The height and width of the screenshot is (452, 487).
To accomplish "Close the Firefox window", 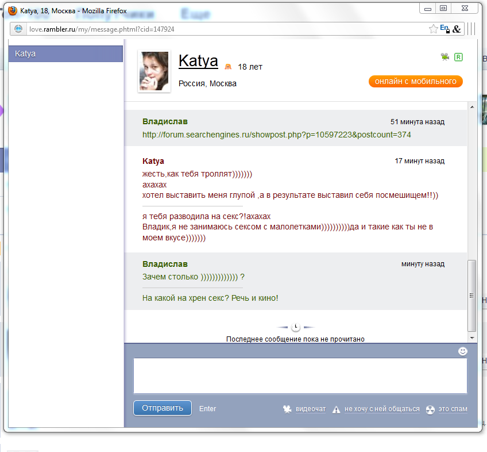I will [465, 9].
